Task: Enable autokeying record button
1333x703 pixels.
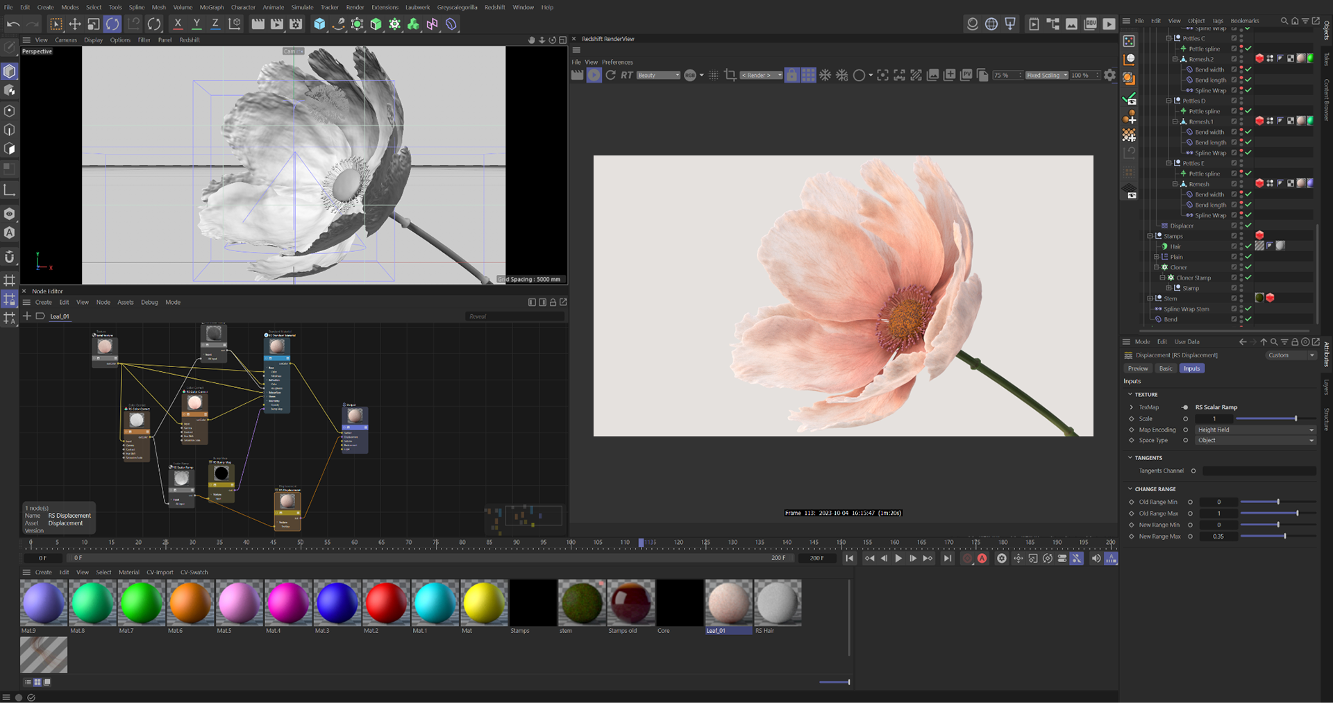Action: 982,559
